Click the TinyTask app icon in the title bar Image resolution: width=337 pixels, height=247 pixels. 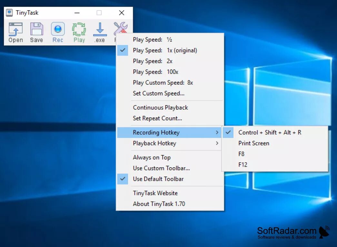coord(9,13)
